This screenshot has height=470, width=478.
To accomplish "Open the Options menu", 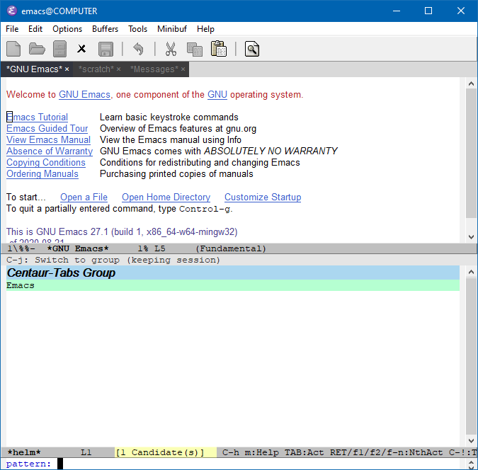I will pos(67,29).
